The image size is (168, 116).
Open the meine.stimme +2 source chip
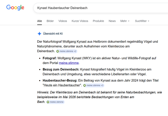click(x=66, y=51)
